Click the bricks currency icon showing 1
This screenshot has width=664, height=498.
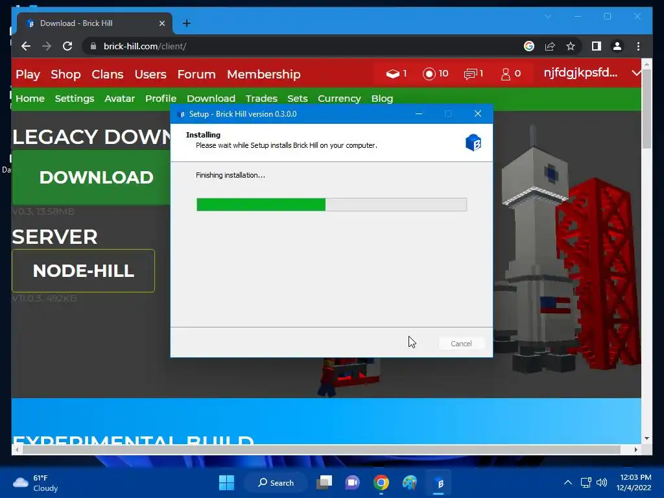[392, 74]
